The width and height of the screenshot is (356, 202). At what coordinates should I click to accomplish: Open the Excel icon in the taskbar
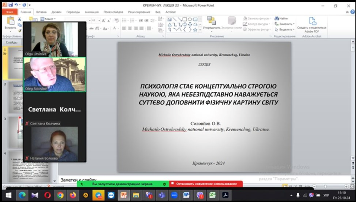point(212,195)
